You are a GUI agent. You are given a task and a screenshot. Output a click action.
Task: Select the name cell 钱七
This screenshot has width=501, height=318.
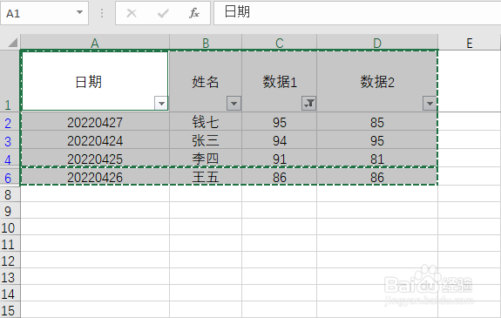206,121
